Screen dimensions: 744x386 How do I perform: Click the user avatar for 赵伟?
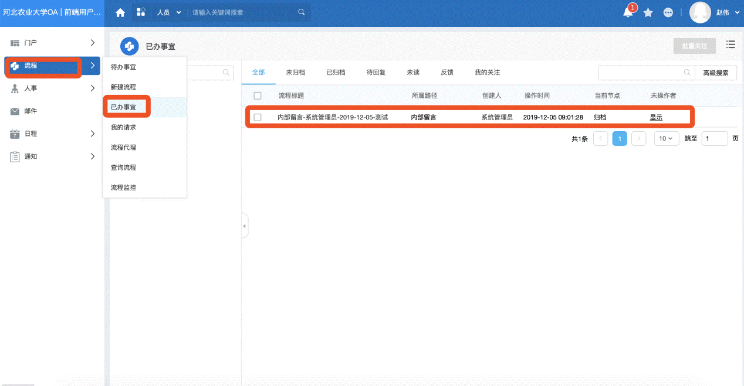(x=699, y=12)
